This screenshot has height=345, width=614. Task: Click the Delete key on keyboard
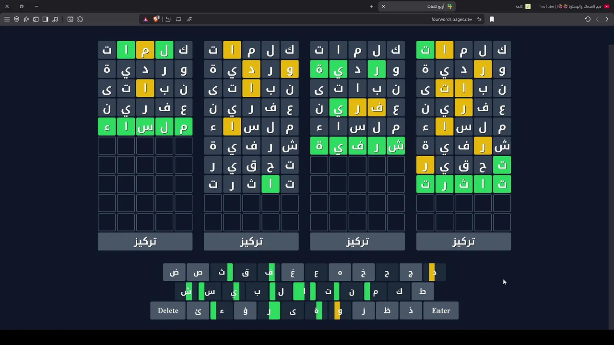click(x=168, y=310)
